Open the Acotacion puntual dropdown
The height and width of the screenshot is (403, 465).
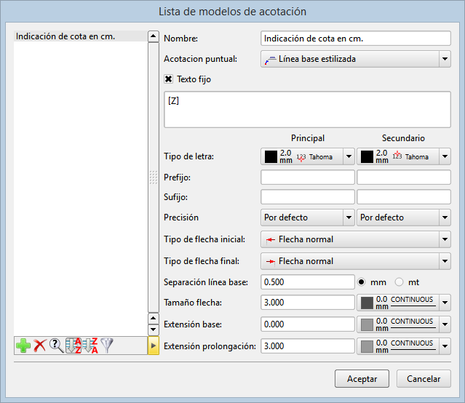pyautogui.click(x=356, y=59)
